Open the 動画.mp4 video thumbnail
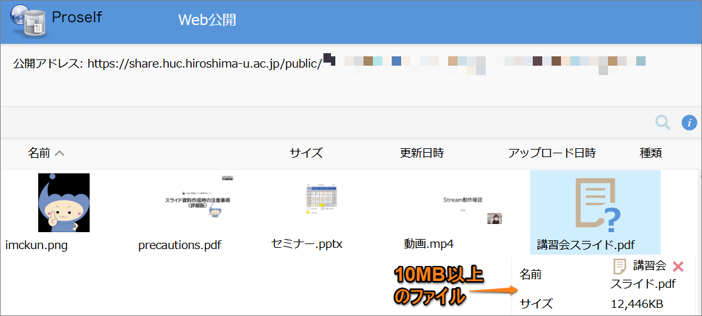This screenshot has height=316, width=702. tap(465, 203)
